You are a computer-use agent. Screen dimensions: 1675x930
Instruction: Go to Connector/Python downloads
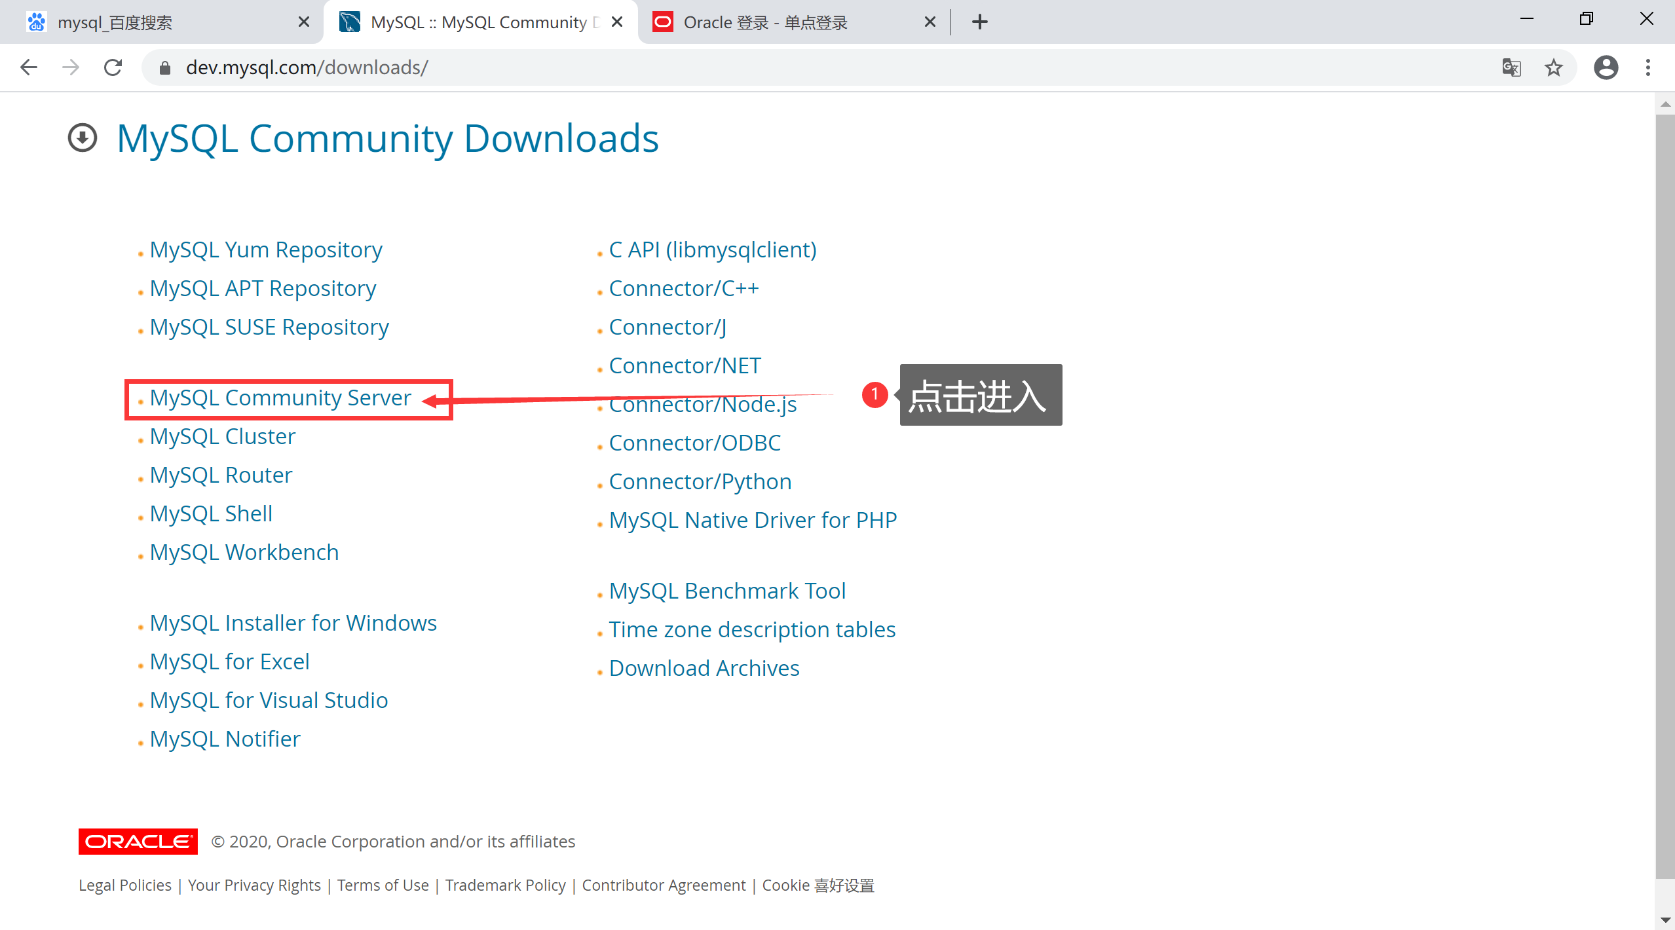pos(700,482)
